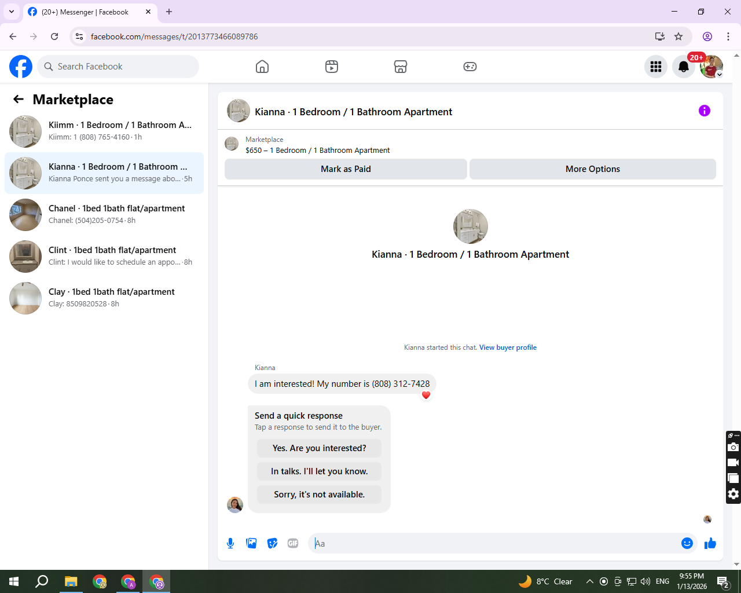Attach a photo using the image icon
The width and height of the screenshot is (741, 593).
(x=251, y=543)
